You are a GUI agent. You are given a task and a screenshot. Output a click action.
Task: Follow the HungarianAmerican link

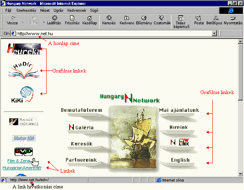pos(22,168)
